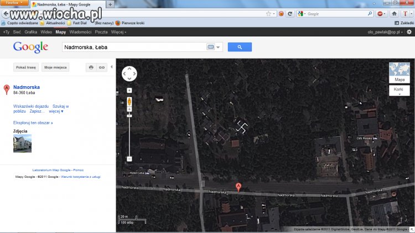Click the Zapisz link
Screen dimensions: 415x233
coord(37,111)
